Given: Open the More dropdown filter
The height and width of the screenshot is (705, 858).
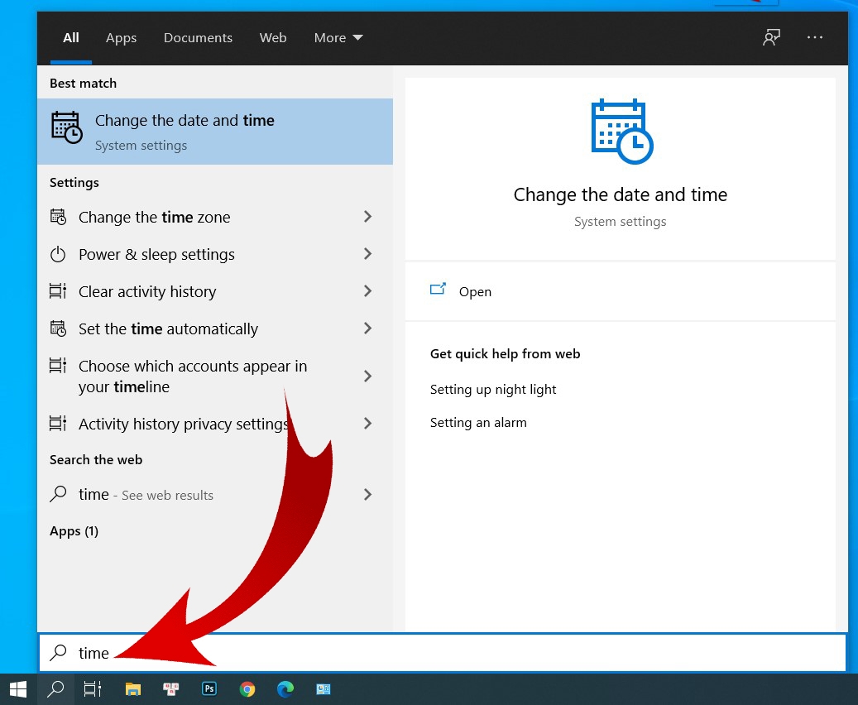Looking at the screenshot, I should pyautogui.click(x=338, y=38).
